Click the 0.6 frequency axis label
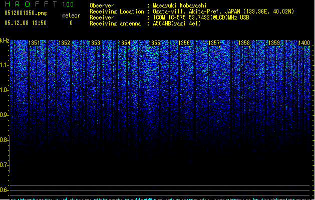Image resolution: width=315 pixels, height=200 pixels. (5, 190)
